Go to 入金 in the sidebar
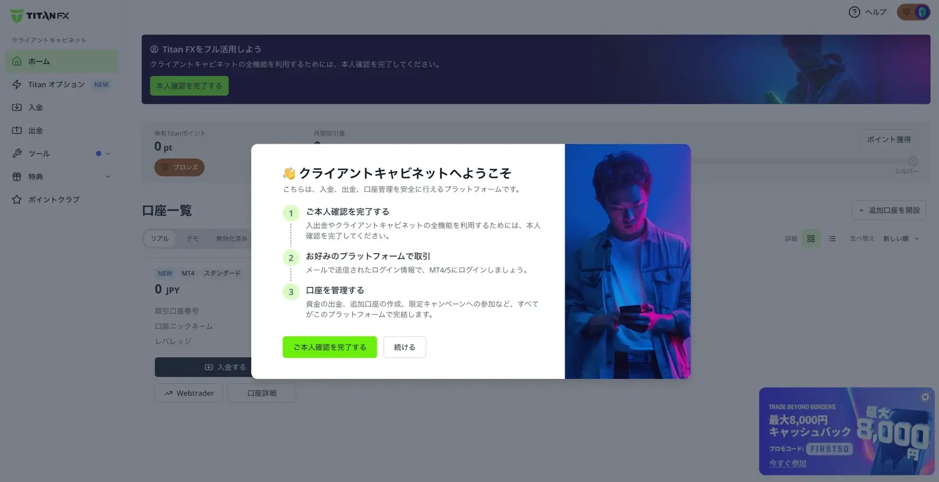This screenshot has height=482, width=939. point(61,107)
